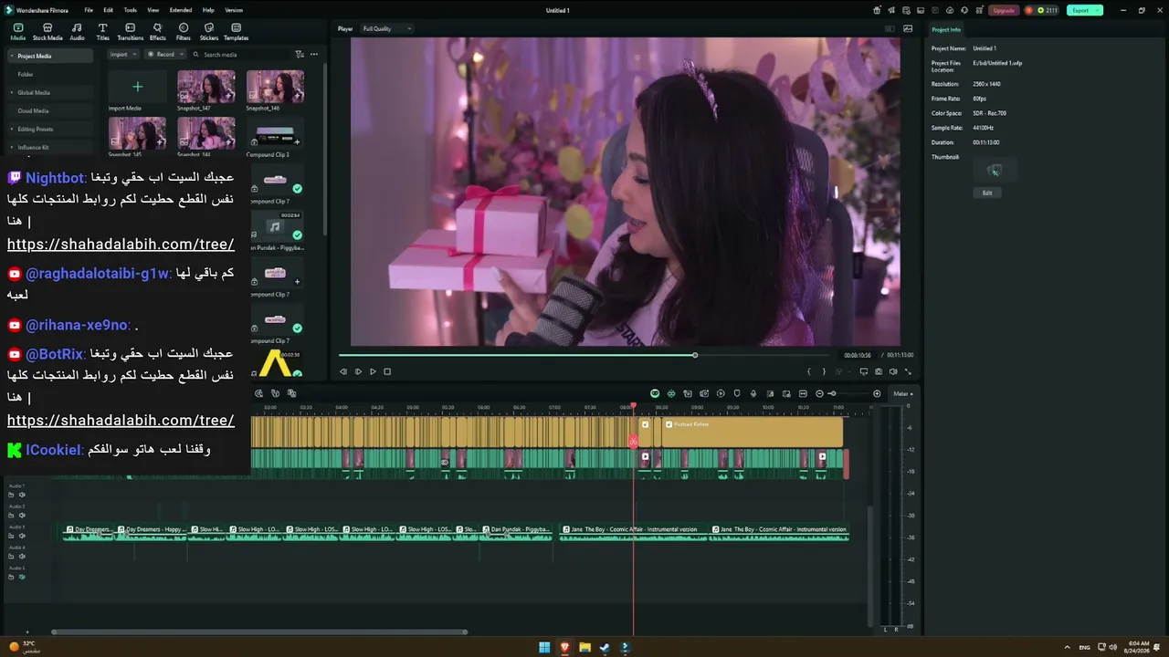
Task: Take a snapshot with the camera icon
Action: (879, 371)
